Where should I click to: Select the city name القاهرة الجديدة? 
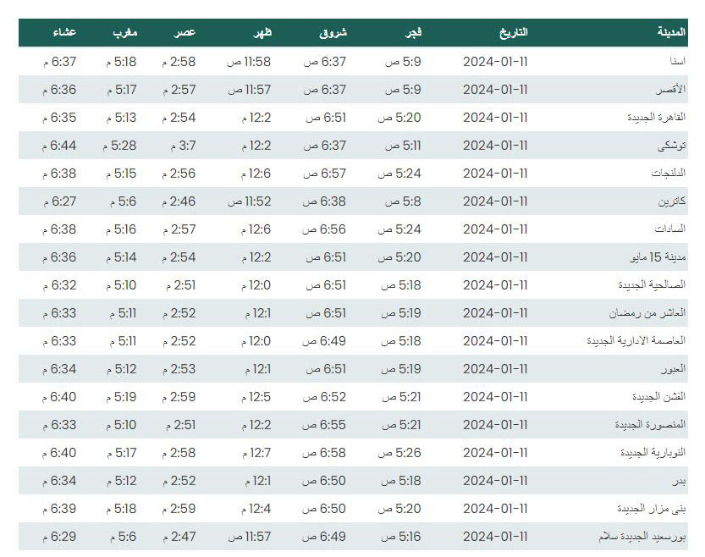pyautogui.click(x=657, y=118)
